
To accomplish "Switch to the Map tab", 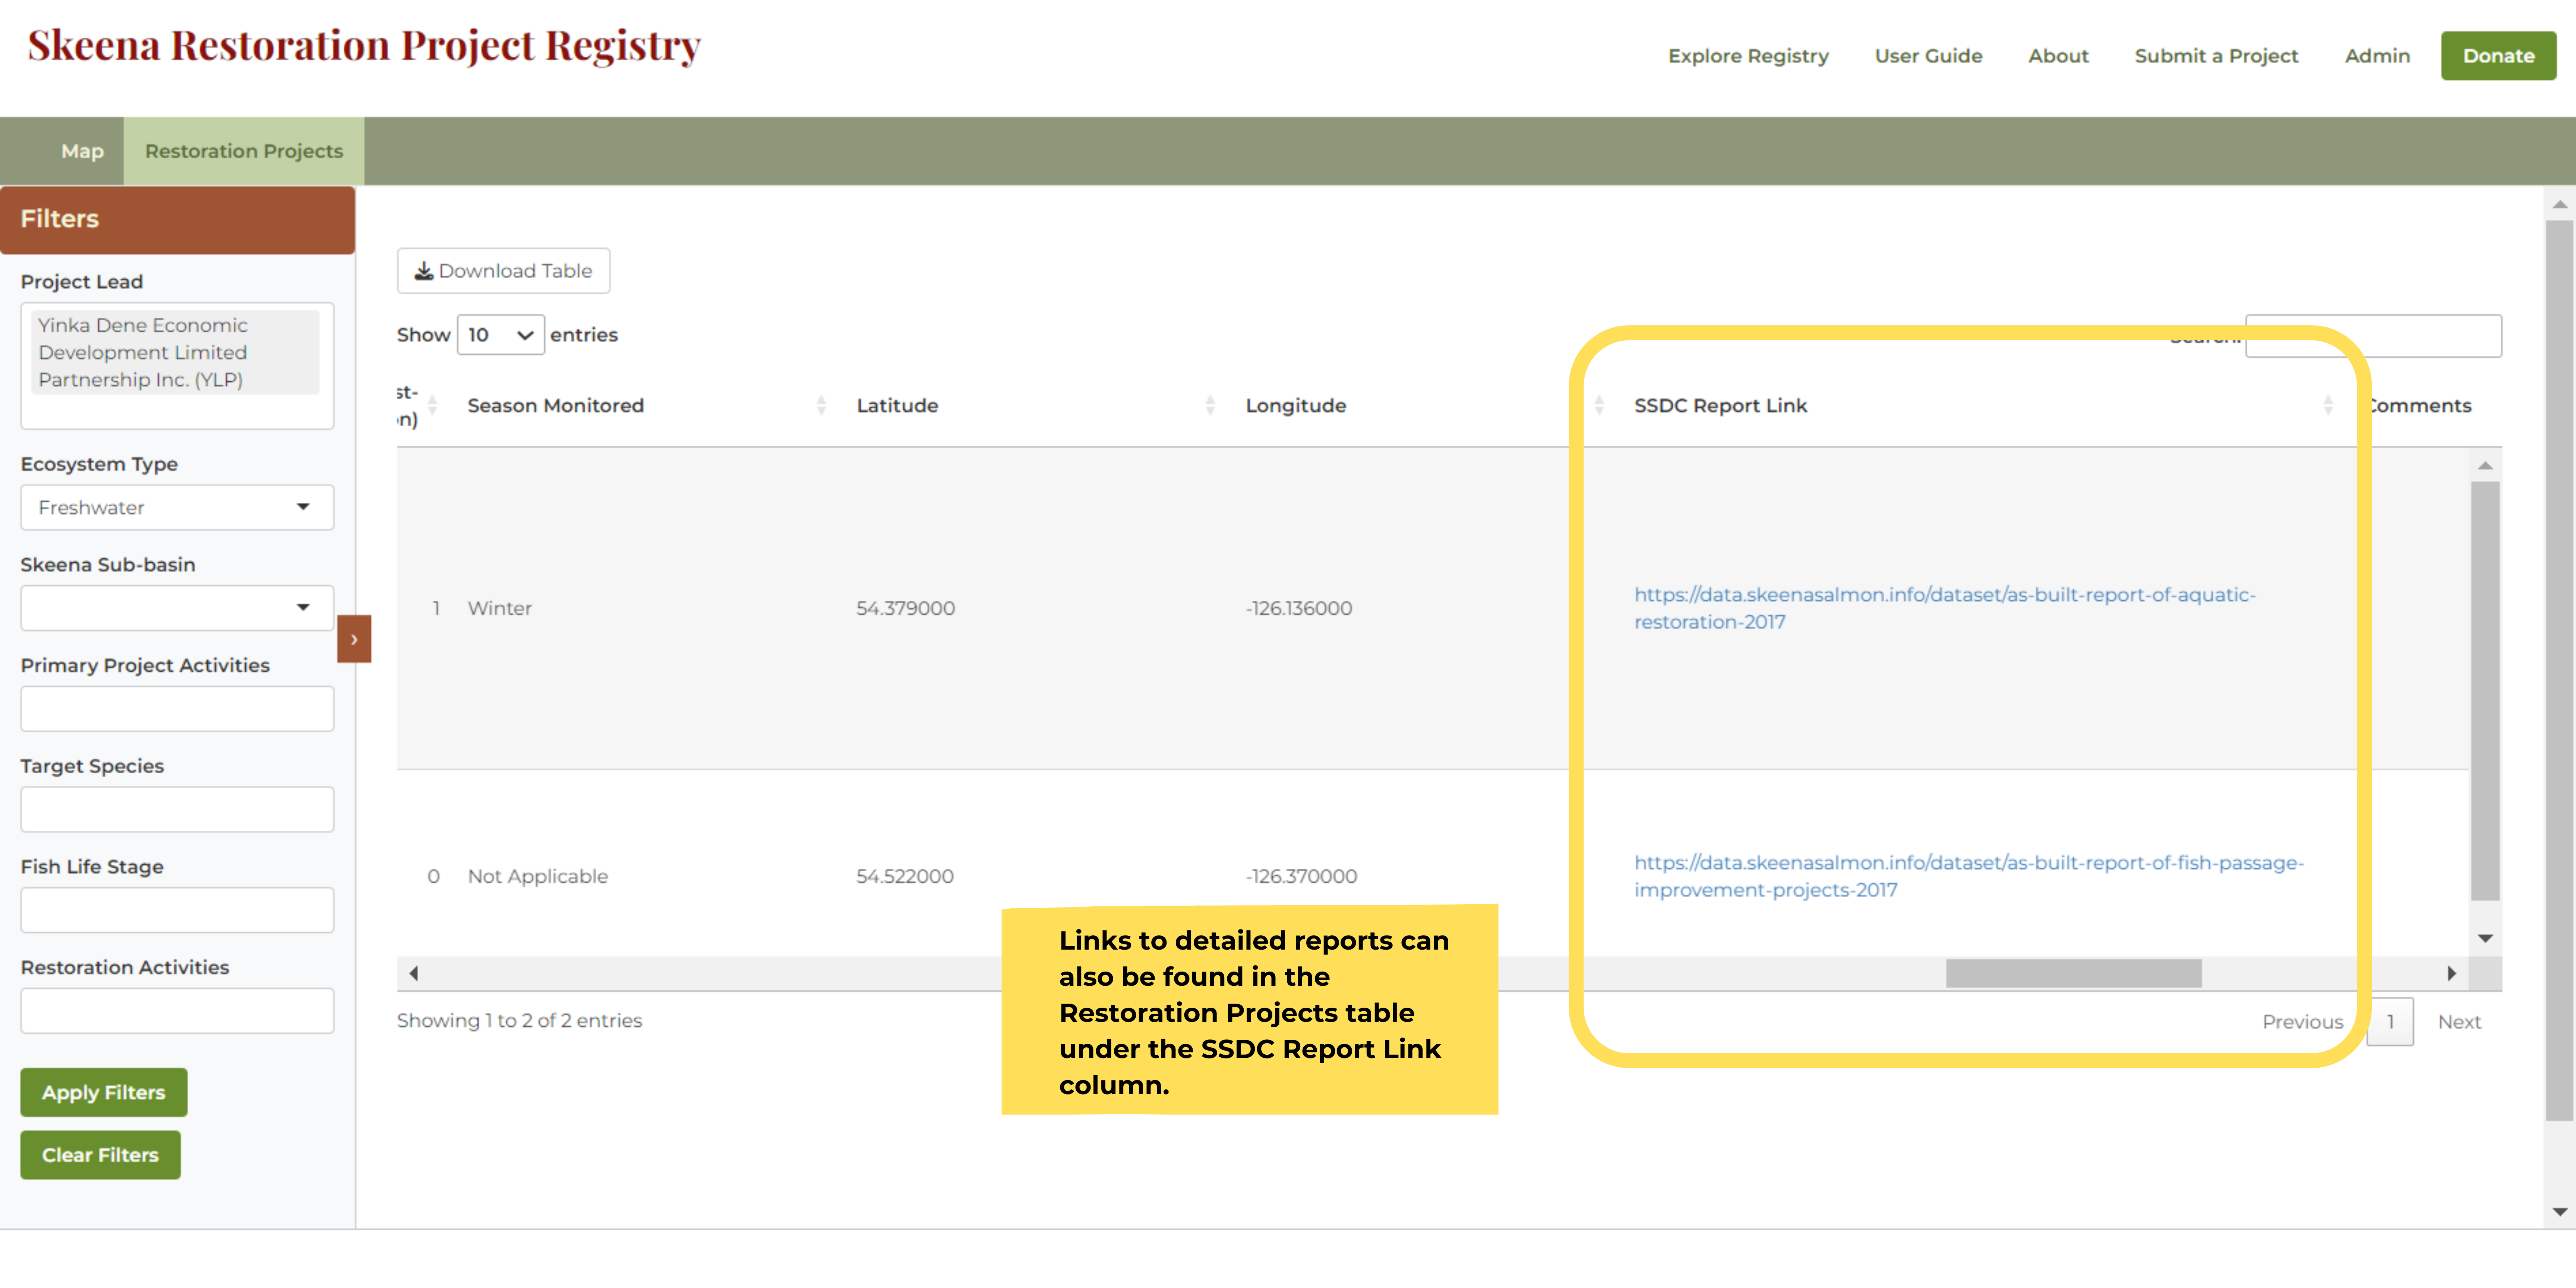I will point(82,151).
